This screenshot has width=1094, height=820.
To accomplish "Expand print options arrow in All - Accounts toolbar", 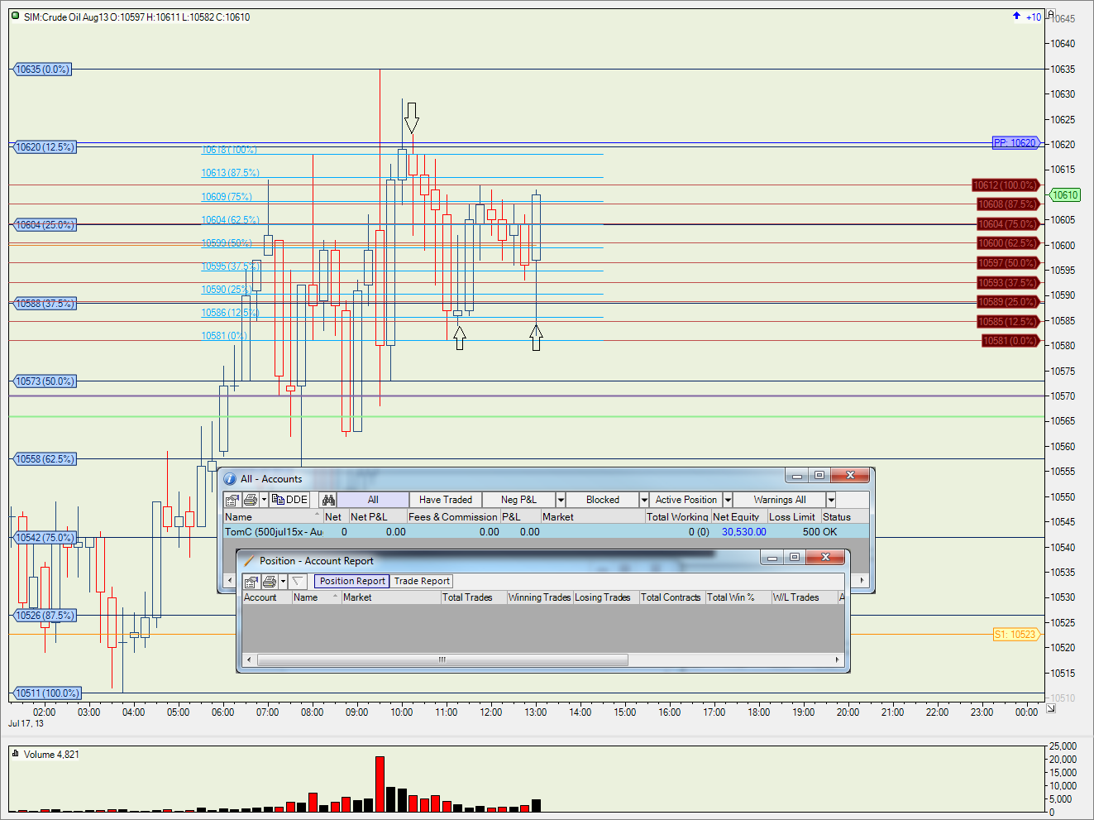I will pos(264,500).
